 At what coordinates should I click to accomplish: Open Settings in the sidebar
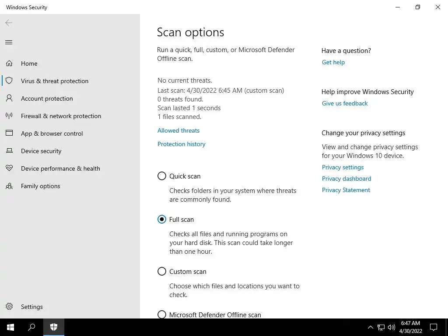click(x=31, y=307)
